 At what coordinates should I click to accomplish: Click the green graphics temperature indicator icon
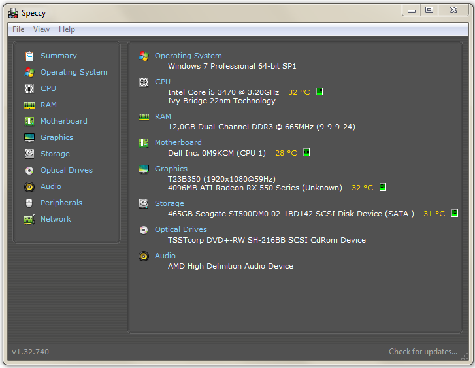[383, 187]
